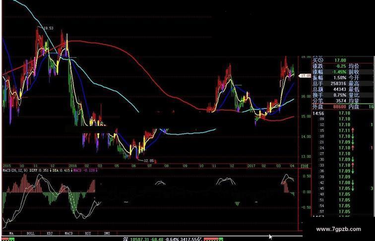Click the index change -68.48
Screen dimensions: 375x241
157,239
